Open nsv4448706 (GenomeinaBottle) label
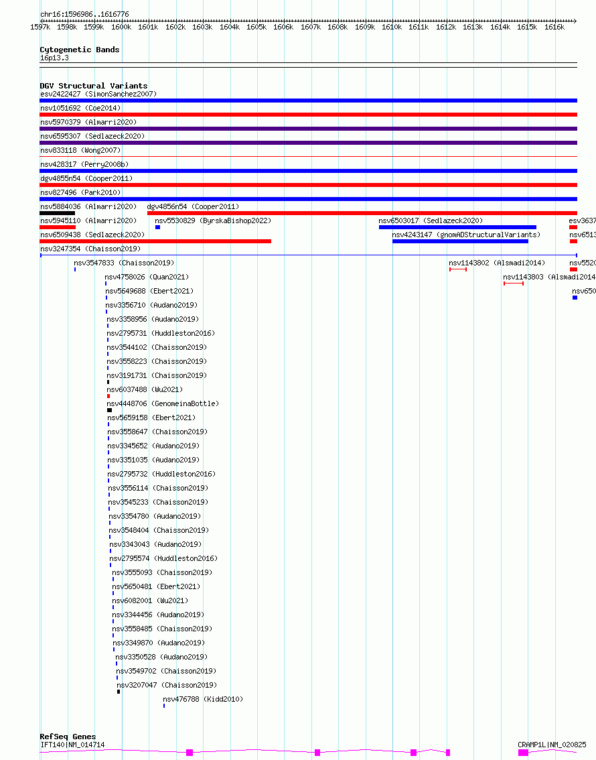 (x=163, y=403)
